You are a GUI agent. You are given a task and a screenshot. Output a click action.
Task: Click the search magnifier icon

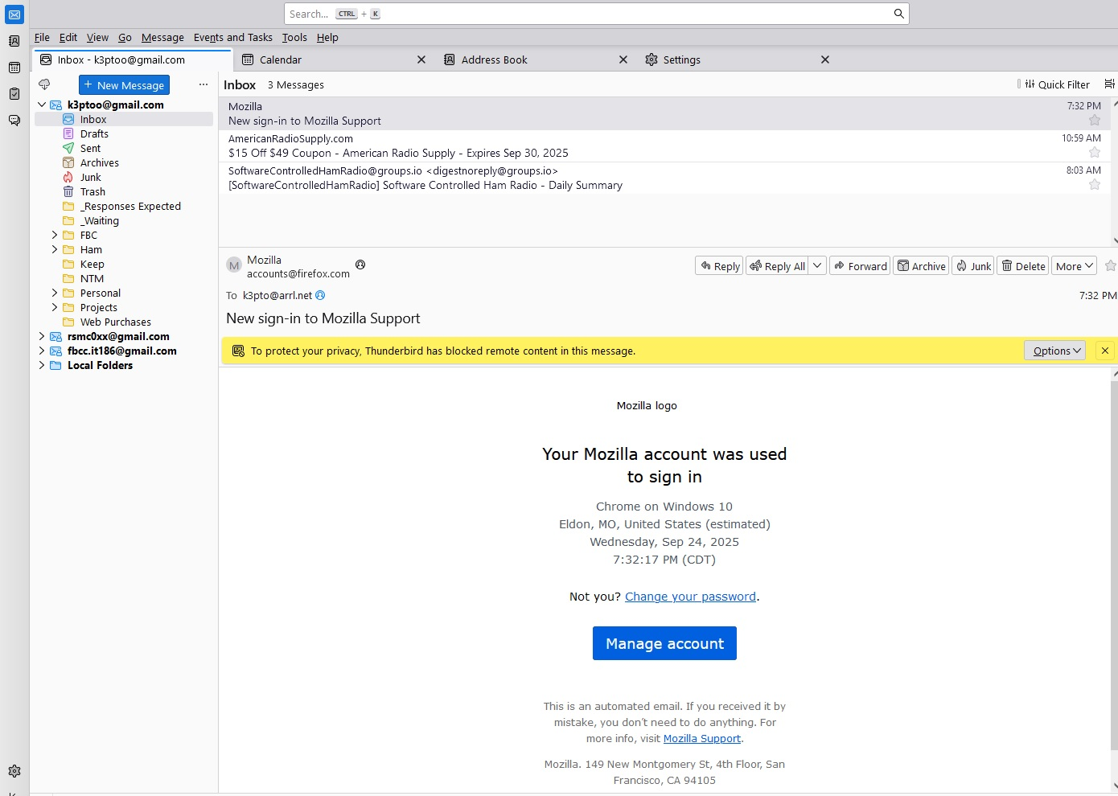[899, 14]
